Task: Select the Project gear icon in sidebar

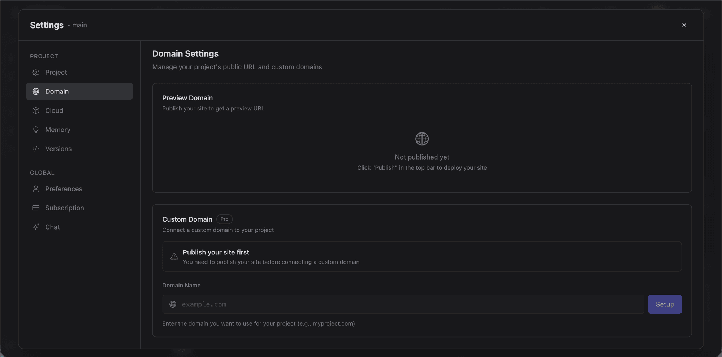Action: [36, 72]
